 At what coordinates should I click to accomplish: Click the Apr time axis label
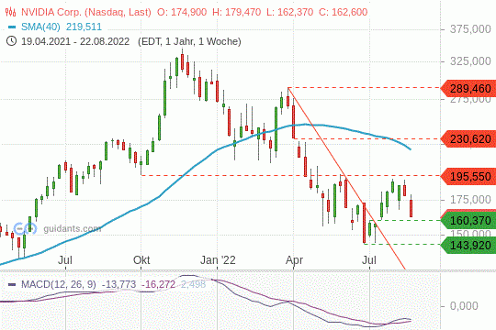click(294, 260)
